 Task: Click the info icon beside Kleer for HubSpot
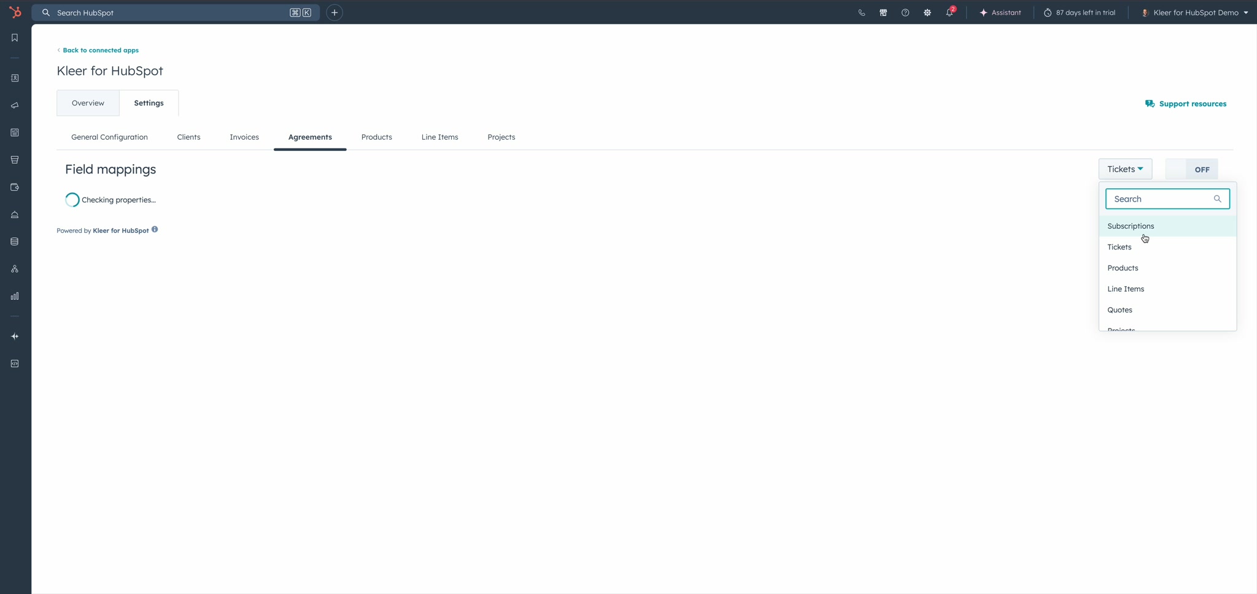click(155, 229)
